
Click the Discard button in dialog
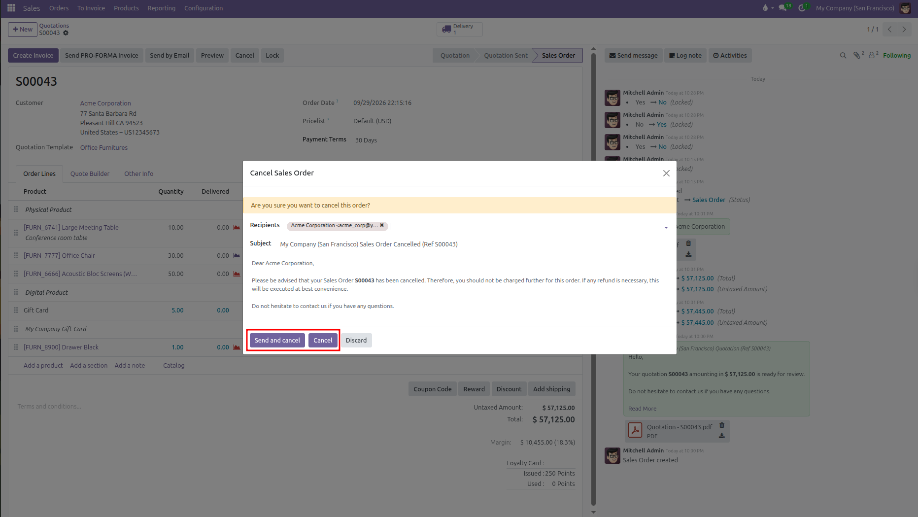[356, 340]
